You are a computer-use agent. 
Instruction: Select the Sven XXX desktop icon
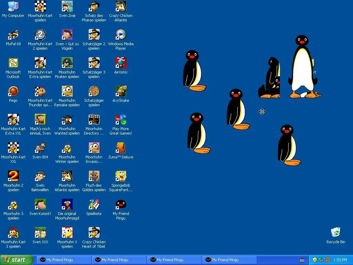tap(40, 233)
